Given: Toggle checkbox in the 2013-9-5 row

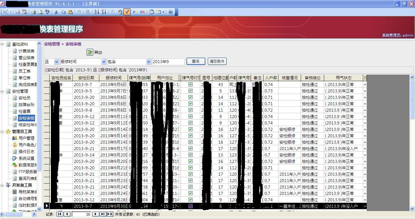Looking at the screenshot, I should [x=190, y=91].
